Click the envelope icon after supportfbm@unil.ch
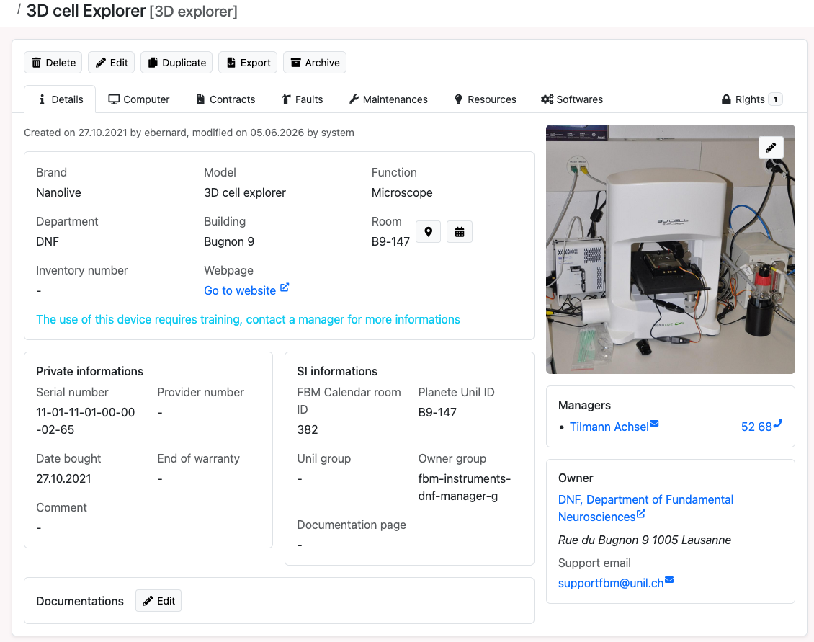814x642 pixels. 669,580
